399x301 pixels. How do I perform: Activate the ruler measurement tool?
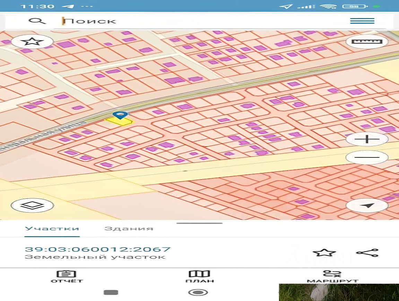coord(367,41)
